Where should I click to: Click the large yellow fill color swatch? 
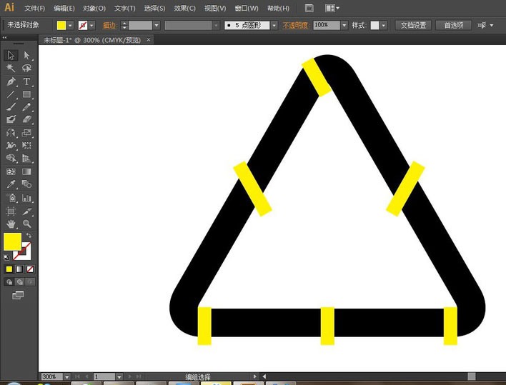[x=12, y=241]
